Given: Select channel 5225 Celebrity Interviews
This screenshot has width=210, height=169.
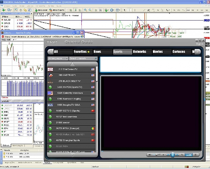Looking at the screenshot, I should coord(71,93).
